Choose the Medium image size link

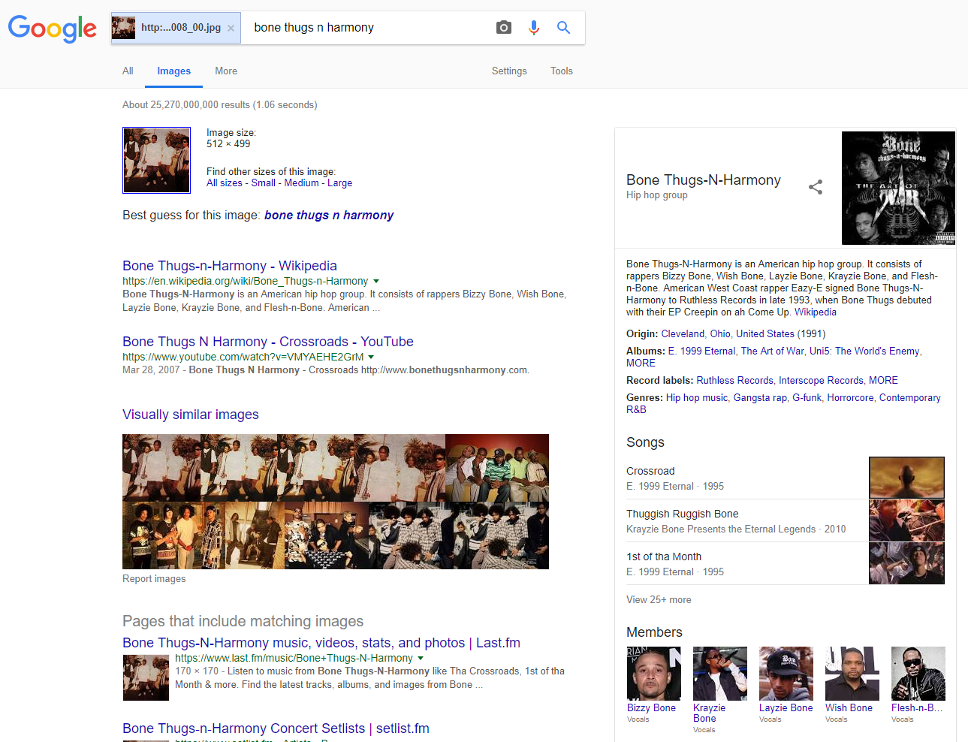click(302, 183)
